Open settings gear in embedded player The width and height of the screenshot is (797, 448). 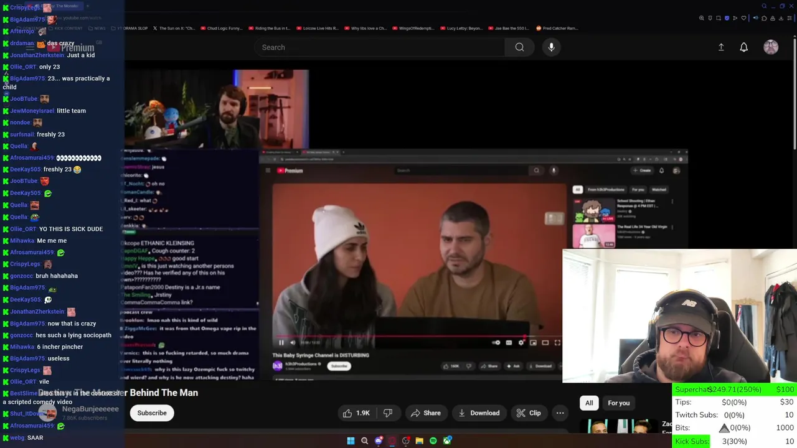point(521,343)
